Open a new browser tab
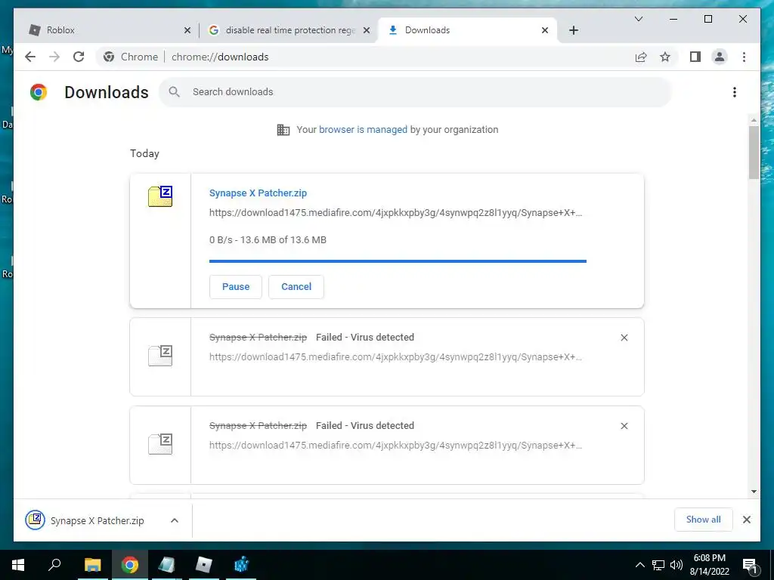This screenshot has height=580, width=774. pyautogui.click(x=573, y=30)
